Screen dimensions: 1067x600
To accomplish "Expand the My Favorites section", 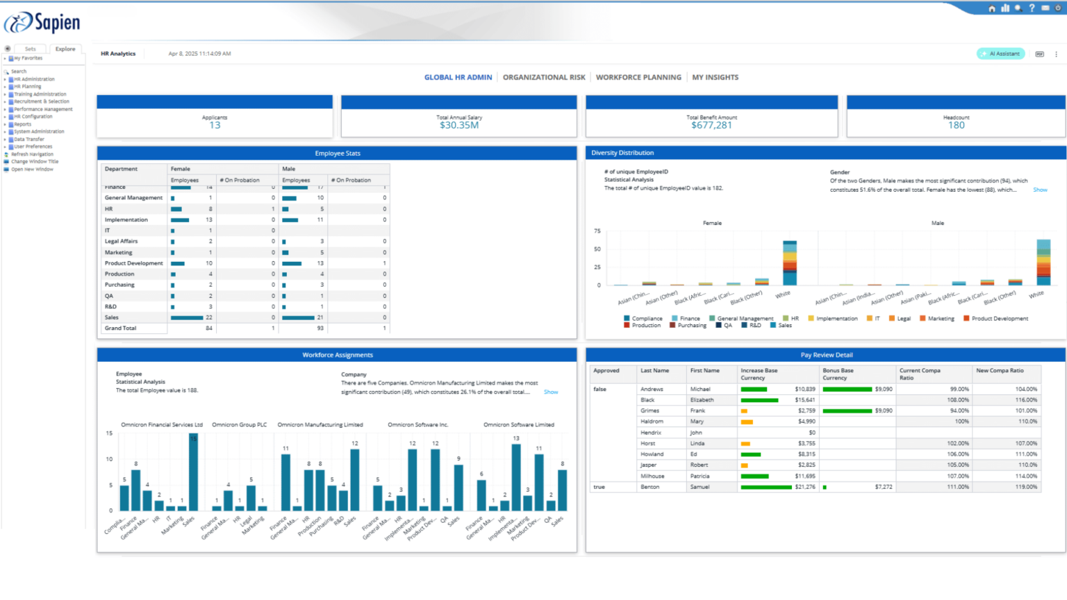I will (x=6, y=58).
